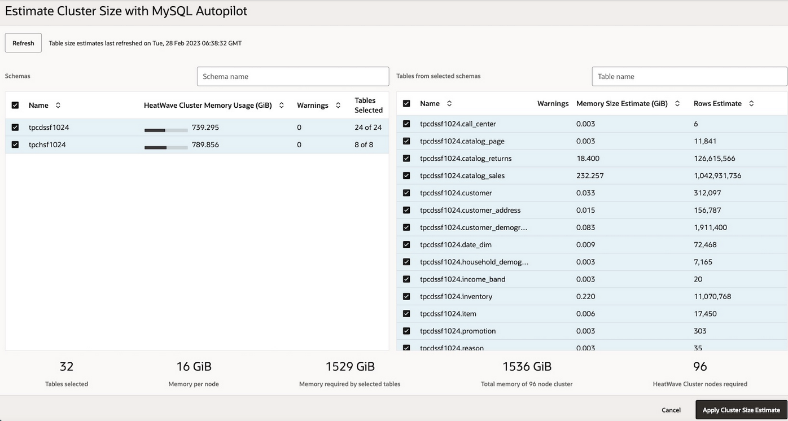This screenshot has height=421, width=788.
Task: Uncheck the tpcdssf1024 schema checkbox
Action: 15,128
